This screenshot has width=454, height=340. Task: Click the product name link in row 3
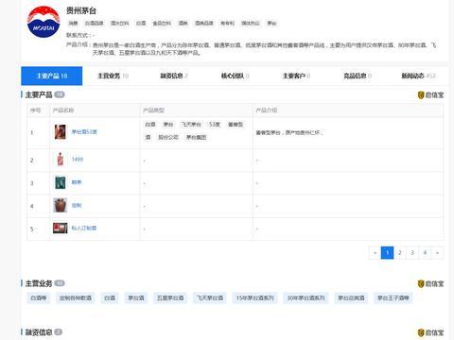77,182
